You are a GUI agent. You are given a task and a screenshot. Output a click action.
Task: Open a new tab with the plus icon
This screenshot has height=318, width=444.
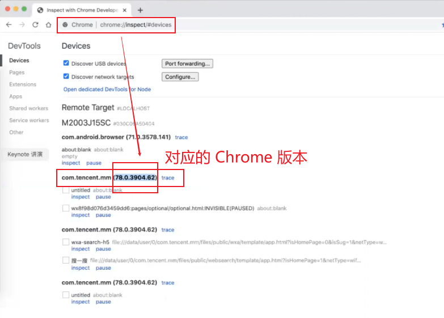click(x=140, y=10)
